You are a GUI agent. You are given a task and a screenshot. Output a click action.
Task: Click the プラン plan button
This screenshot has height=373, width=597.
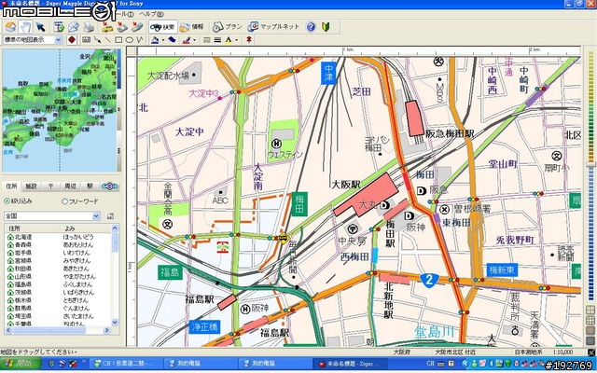click(227, 27)
